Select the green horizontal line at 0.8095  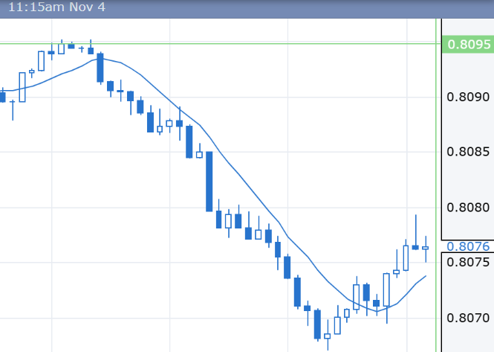click(x=223, y=43)
